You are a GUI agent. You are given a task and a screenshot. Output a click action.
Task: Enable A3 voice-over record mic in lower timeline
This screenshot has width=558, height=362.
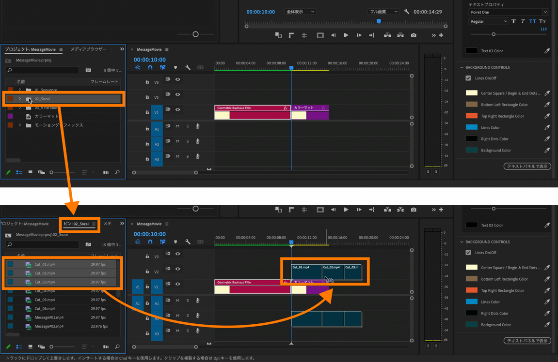(x=197, y=331)
